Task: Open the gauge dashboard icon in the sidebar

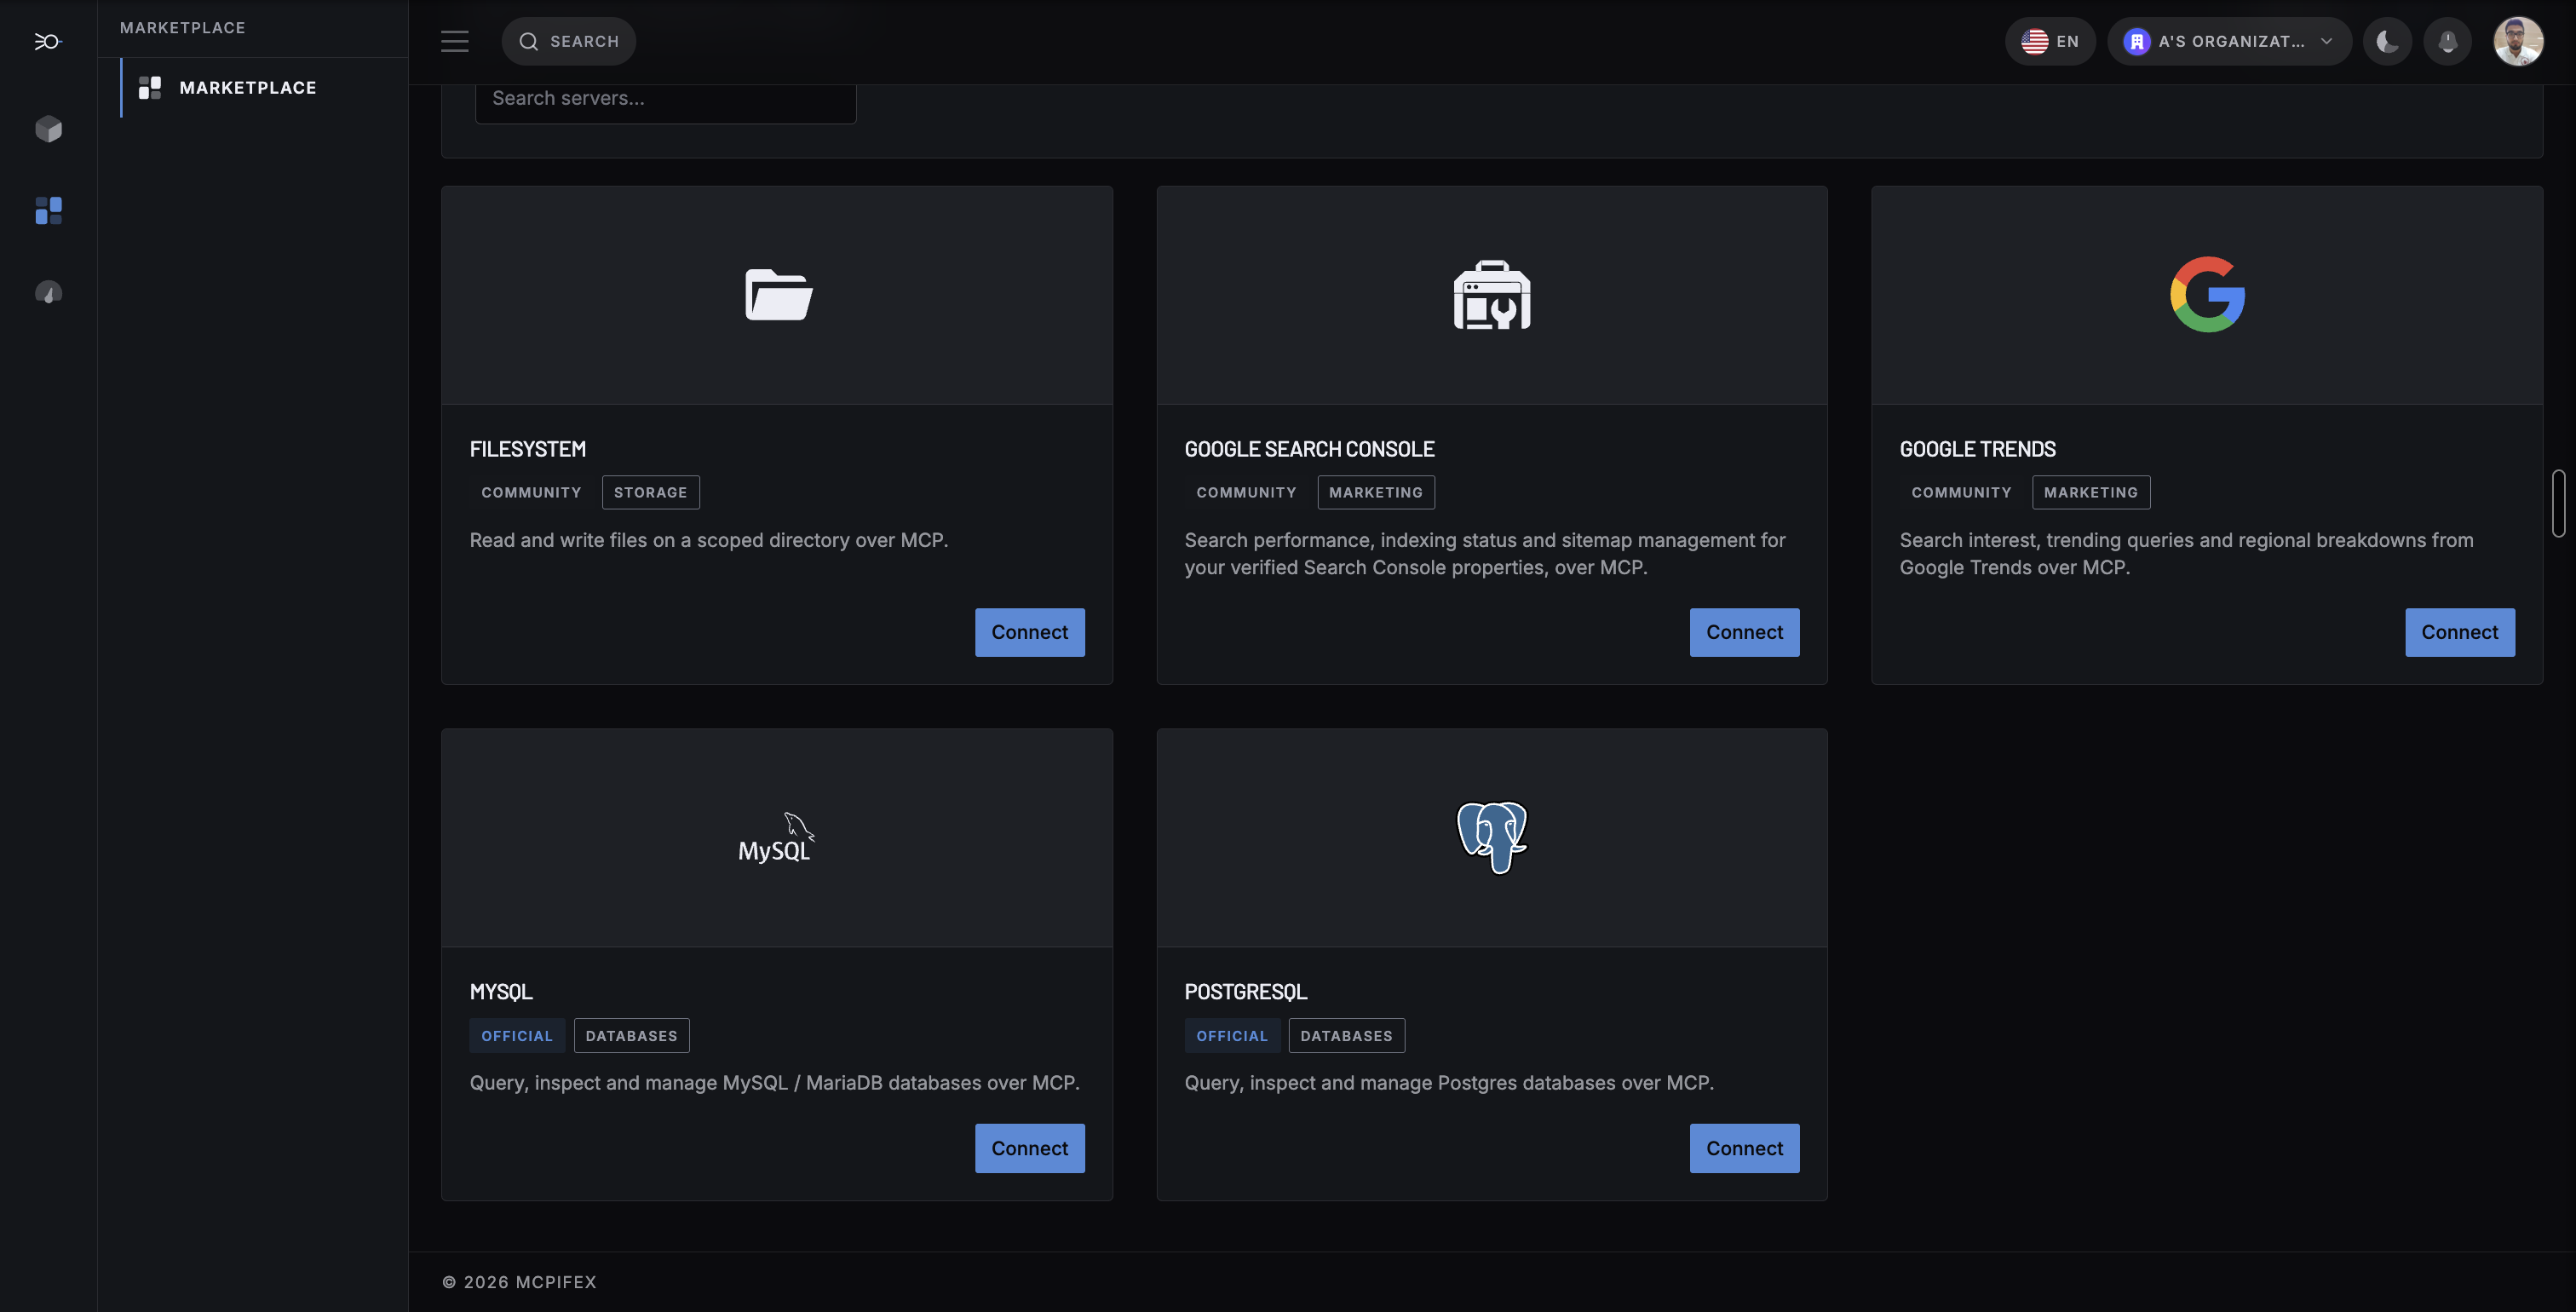Action: [x=48, y=293]
